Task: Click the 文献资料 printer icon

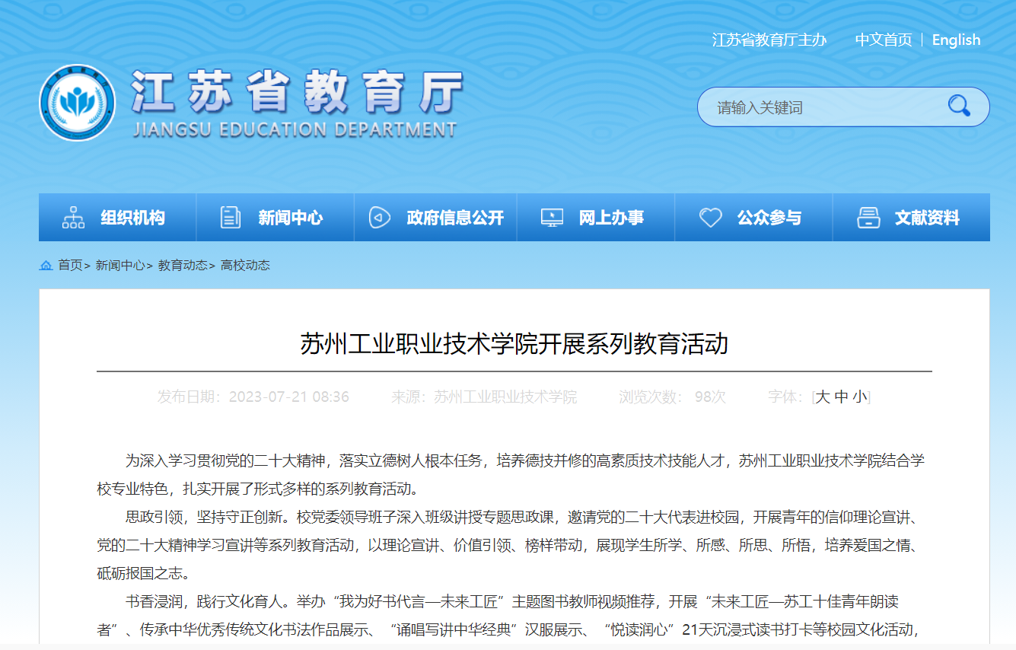Action: point(868,218)
